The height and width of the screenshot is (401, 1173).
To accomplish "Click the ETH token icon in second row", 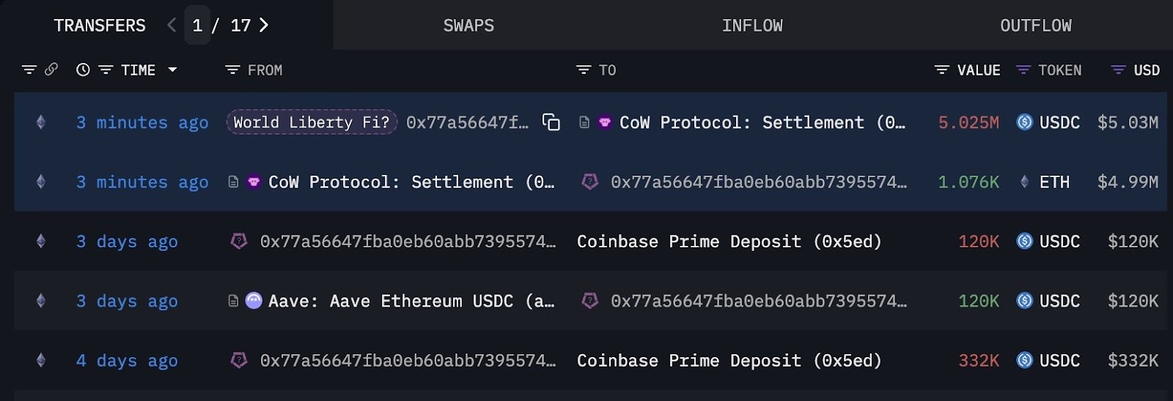I will tap(1024, 182).
